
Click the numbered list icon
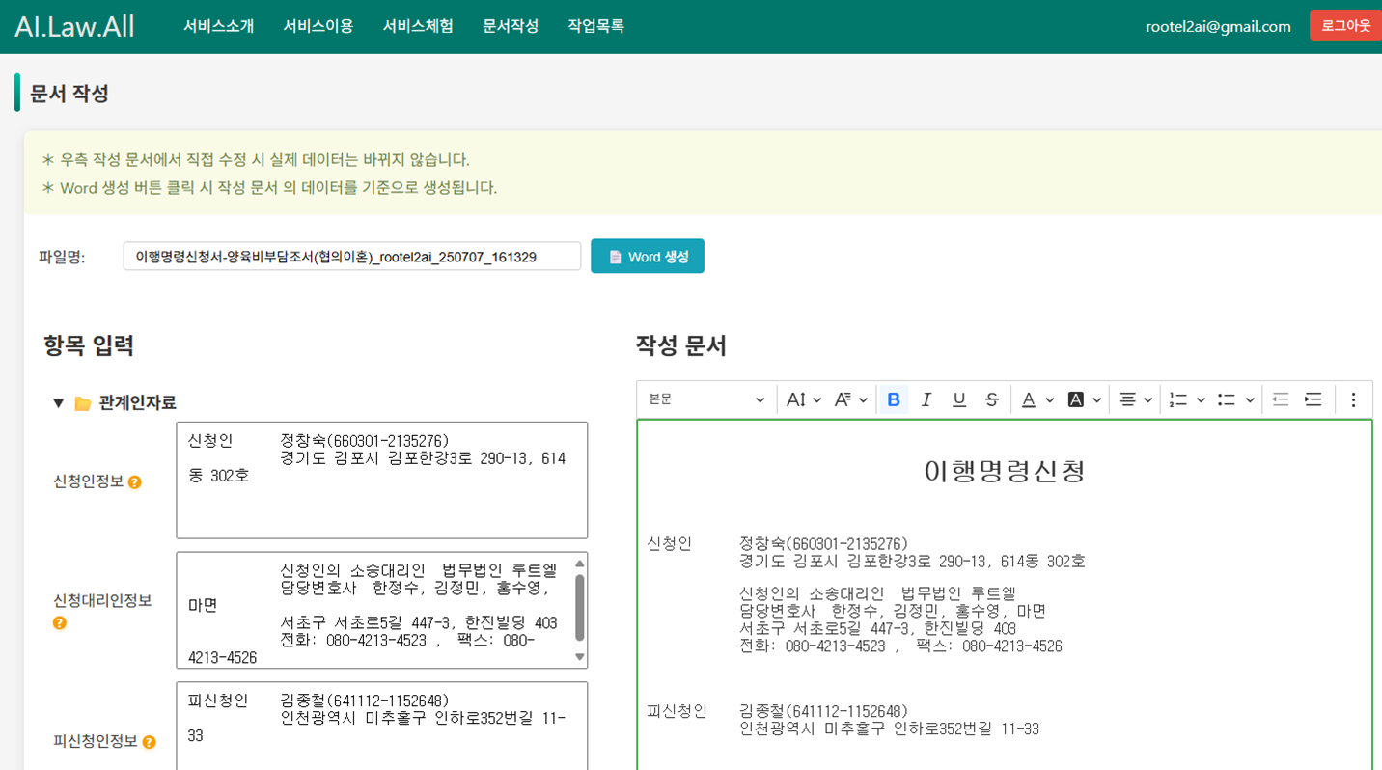click(x=1177, y=399)
